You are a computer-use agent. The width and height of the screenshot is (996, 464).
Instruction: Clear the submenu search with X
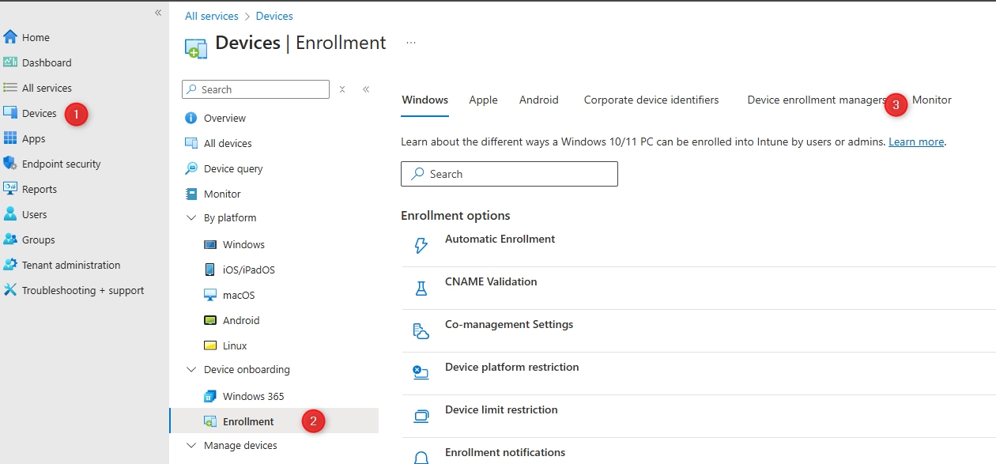coord(342,89)
